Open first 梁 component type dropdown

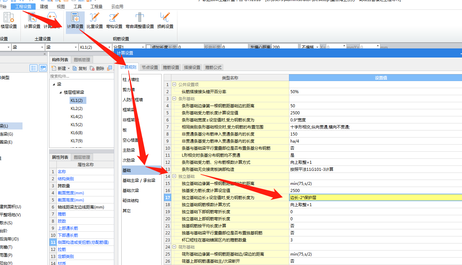pos(42,47)
